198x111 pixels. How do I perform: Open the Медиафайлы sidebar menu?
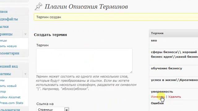(9, 19)
